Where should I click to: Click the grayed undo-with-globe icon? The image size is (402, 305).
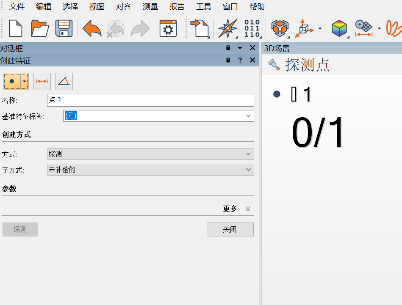point(116,29)
